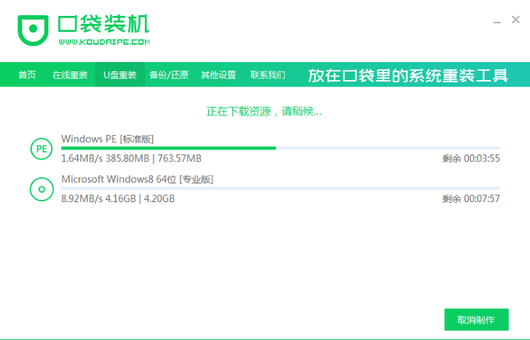Click the 剩余 00:07:57 remaining time
The width and height of the screenshot is (530, 340).
click(x=471, y=199)
